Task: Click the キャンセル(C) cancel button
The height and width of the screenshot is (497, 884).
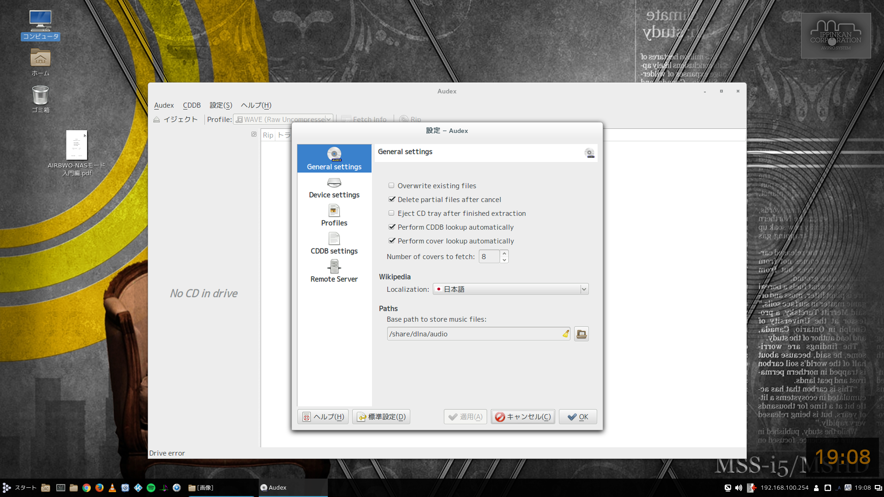Action: coord(523,416)
